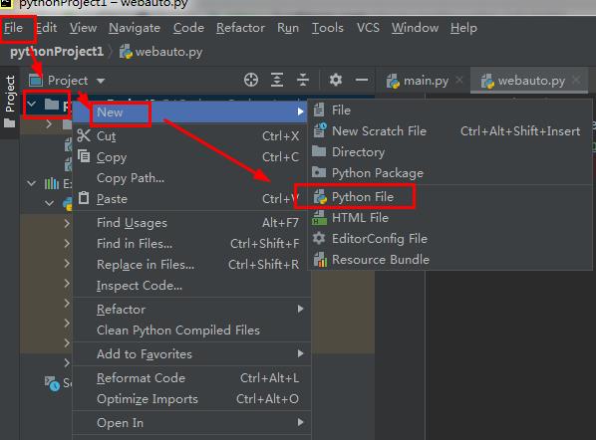Screen dimensions: 596x440
Task: Open the Navigate menu
Action: [135, 28]
